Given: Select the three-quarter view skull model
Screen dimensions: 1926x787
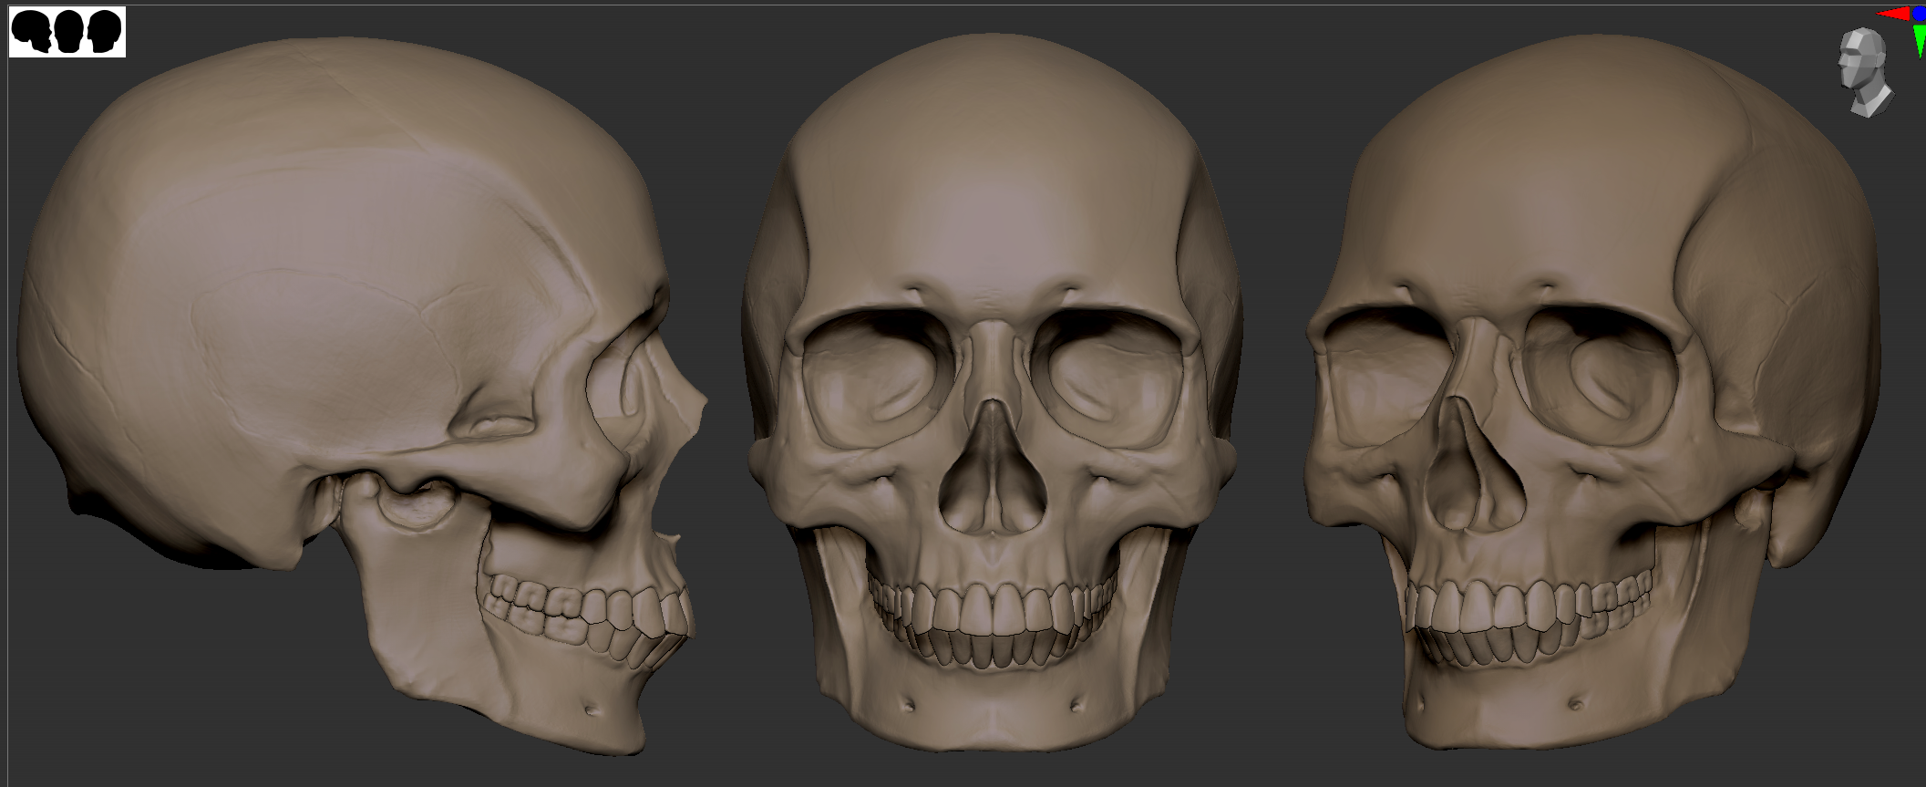Looking at the screenshot, I should click(x=1592, y=392).
